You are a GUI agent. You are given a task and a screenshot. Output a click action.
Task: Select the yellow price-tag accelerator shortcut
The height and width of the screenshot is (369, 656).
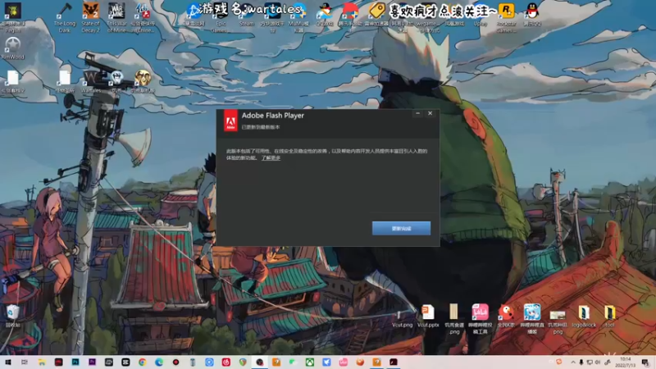tap(376, 15)
